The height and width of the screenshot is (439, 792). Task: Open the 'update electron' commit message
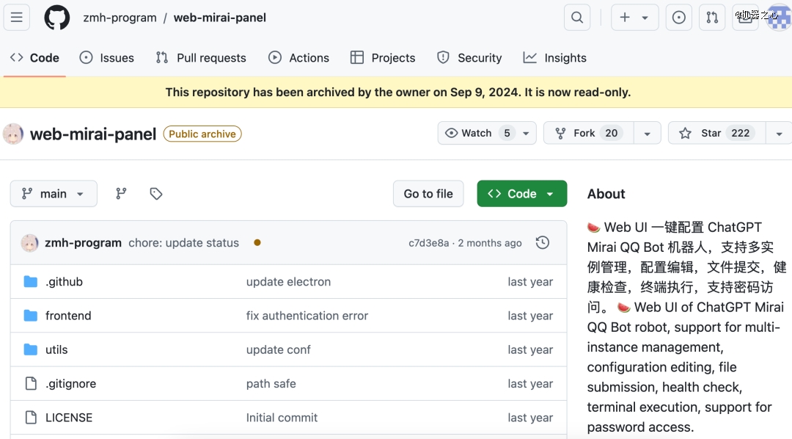click(288, 282)
